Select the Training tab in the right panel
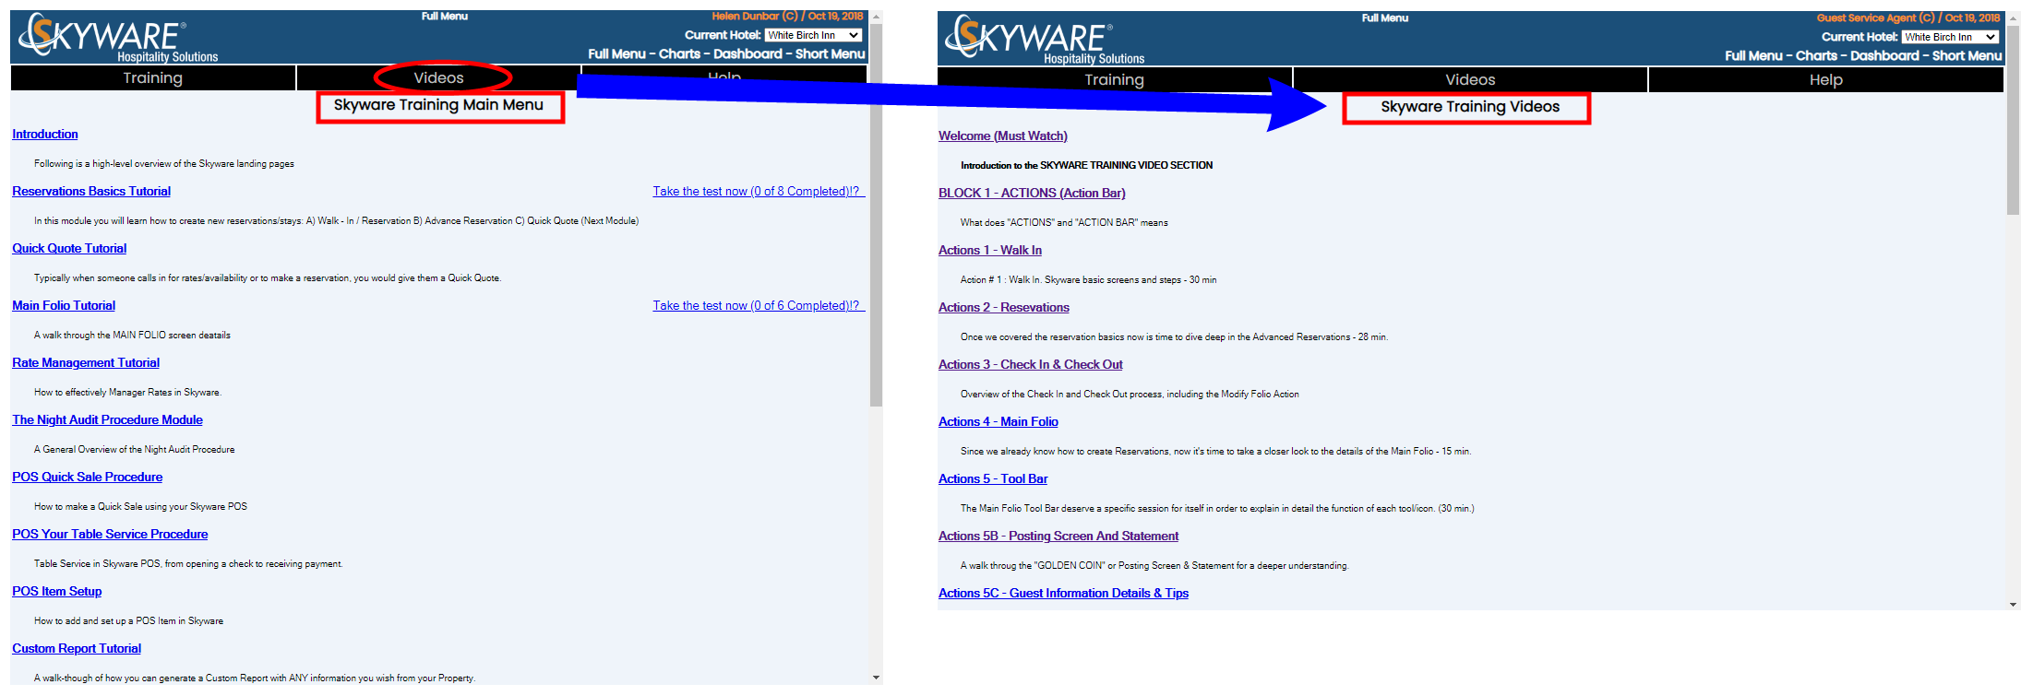The image size is (2021, 696). click(x=1114, y=80)
